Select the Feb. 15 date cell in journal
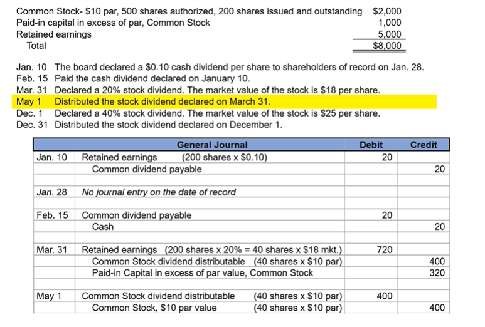The width and height of the screenshot is (485, 327). tap(51, 215)
